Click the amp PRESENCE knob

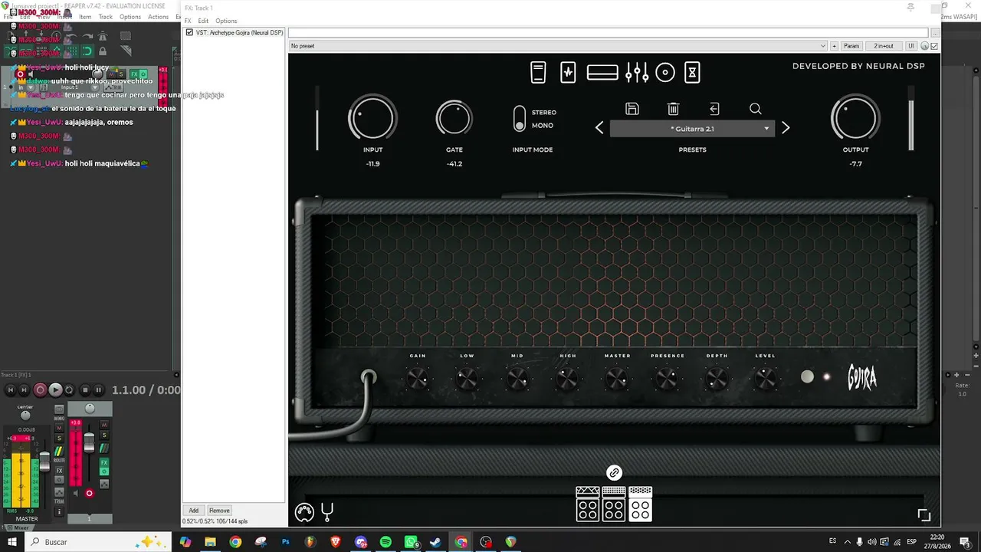coord(667,378)
